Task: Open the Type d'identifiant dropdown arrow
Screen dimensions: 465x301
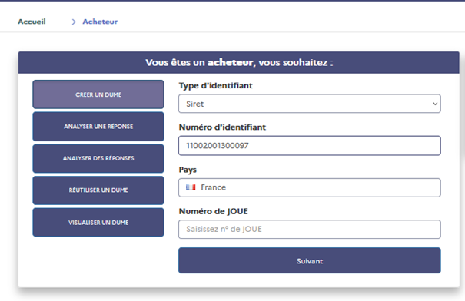Action: [435, 104]
